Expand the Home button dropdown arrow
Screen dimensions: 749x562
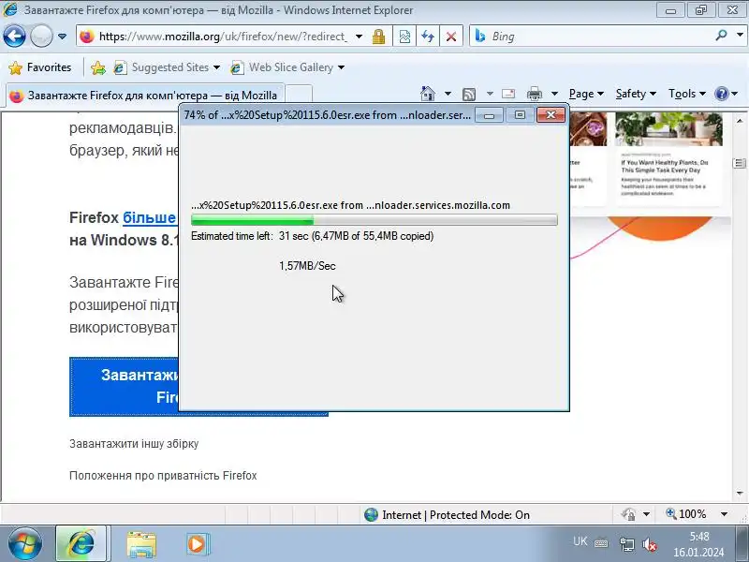click(448, 94)
